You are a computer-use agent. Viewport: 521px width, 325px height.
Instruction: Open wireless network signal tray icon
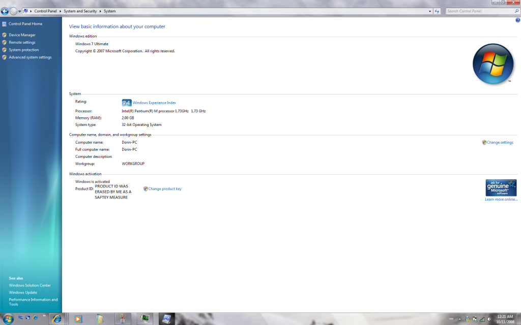482,319
